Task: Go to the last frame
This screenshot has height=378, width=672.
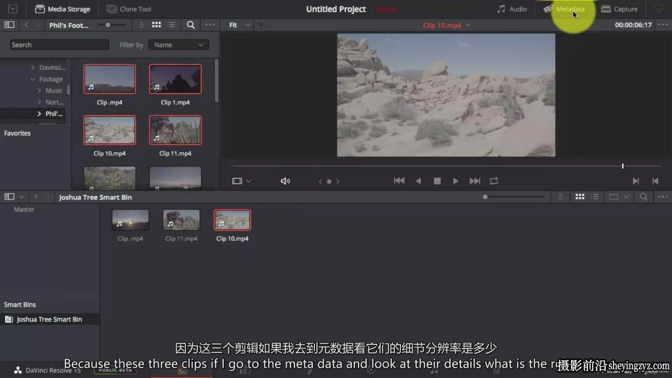Action: [475, 181]
